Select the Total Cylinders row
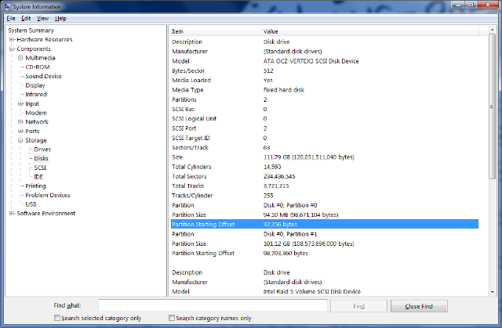The image size is (502, 328). [325, 167]
